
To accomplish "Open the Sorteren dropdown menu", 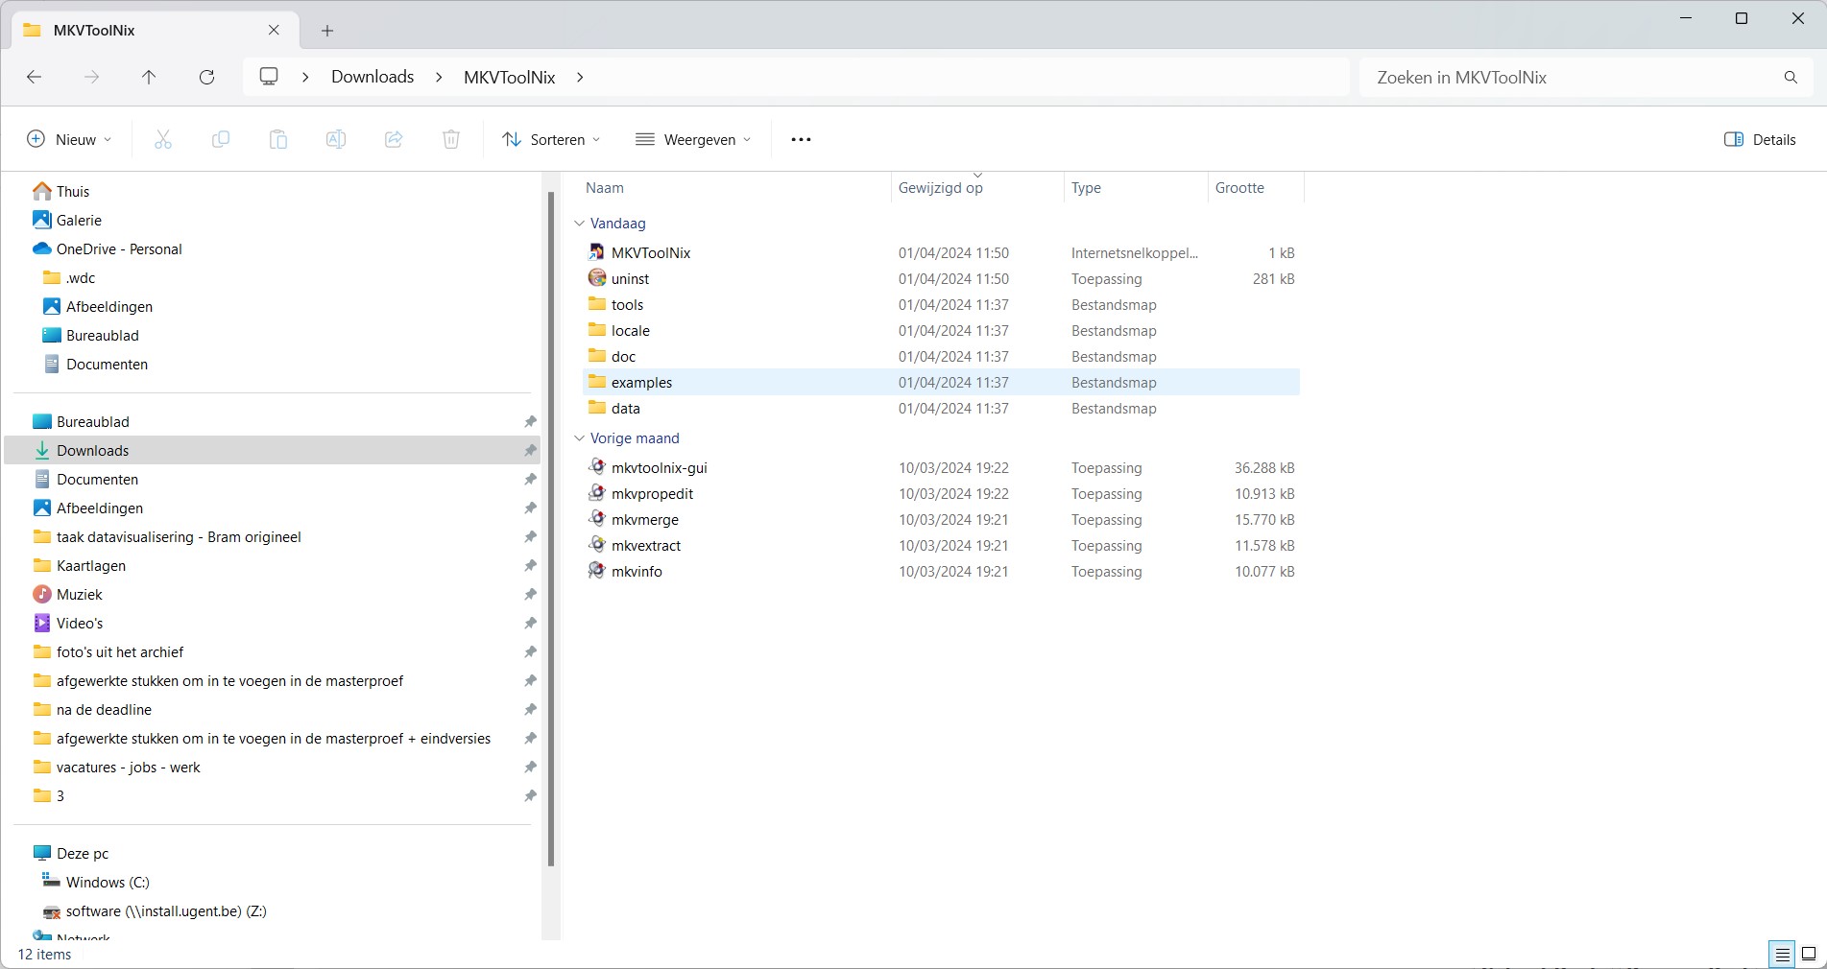I will point(551,140).
